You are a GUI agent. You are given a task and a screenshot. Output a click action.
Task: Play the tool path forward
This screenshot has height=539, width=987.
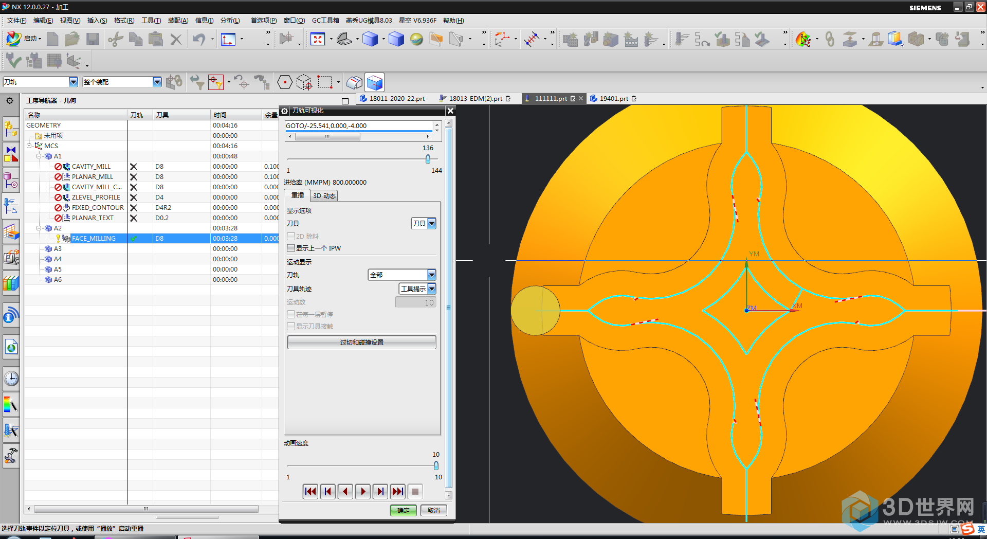pos(363,492)
